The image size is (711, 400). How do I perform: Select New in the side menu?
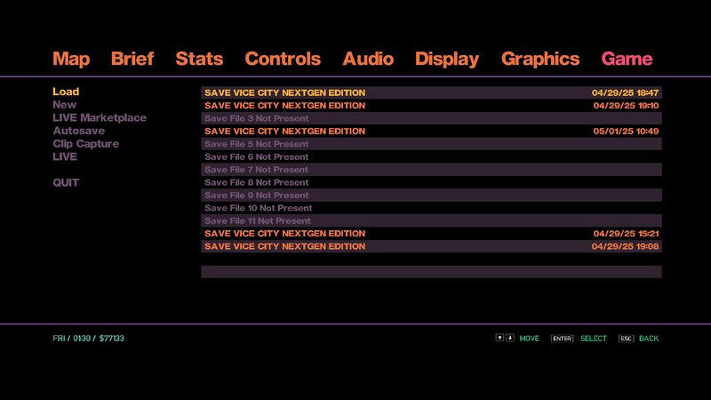[x=64, y=105]
